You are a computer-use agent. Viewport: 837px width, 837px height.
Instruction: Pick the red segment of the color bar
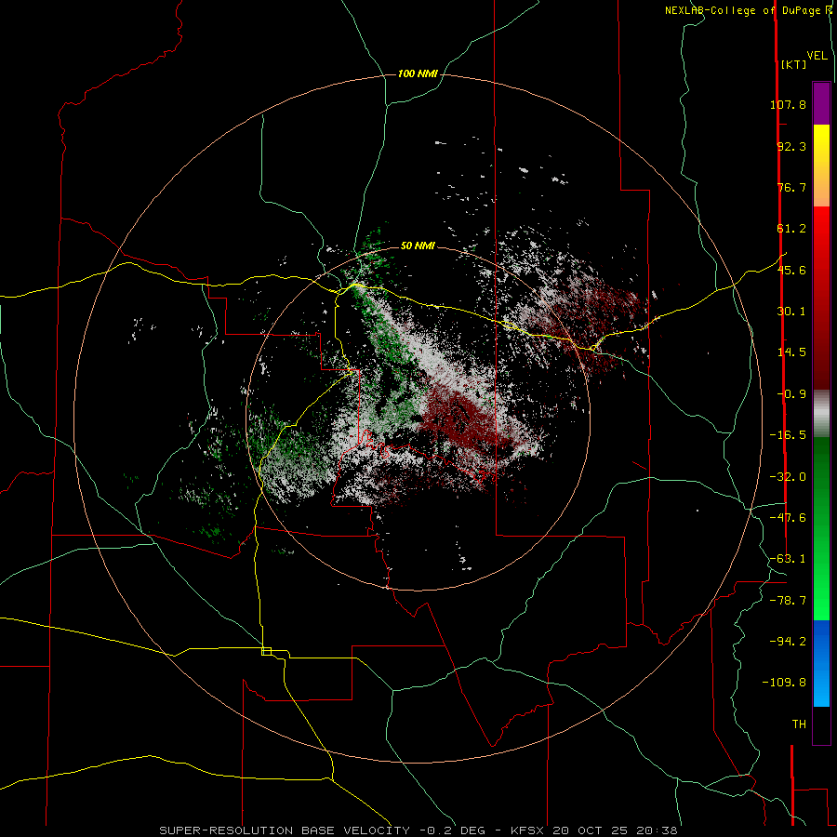[x=821, y=298]
